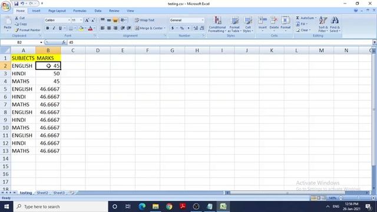This screenshot has width=377, height=212.
Task: Toggle Underline formatting
Action: pos(60,28)
